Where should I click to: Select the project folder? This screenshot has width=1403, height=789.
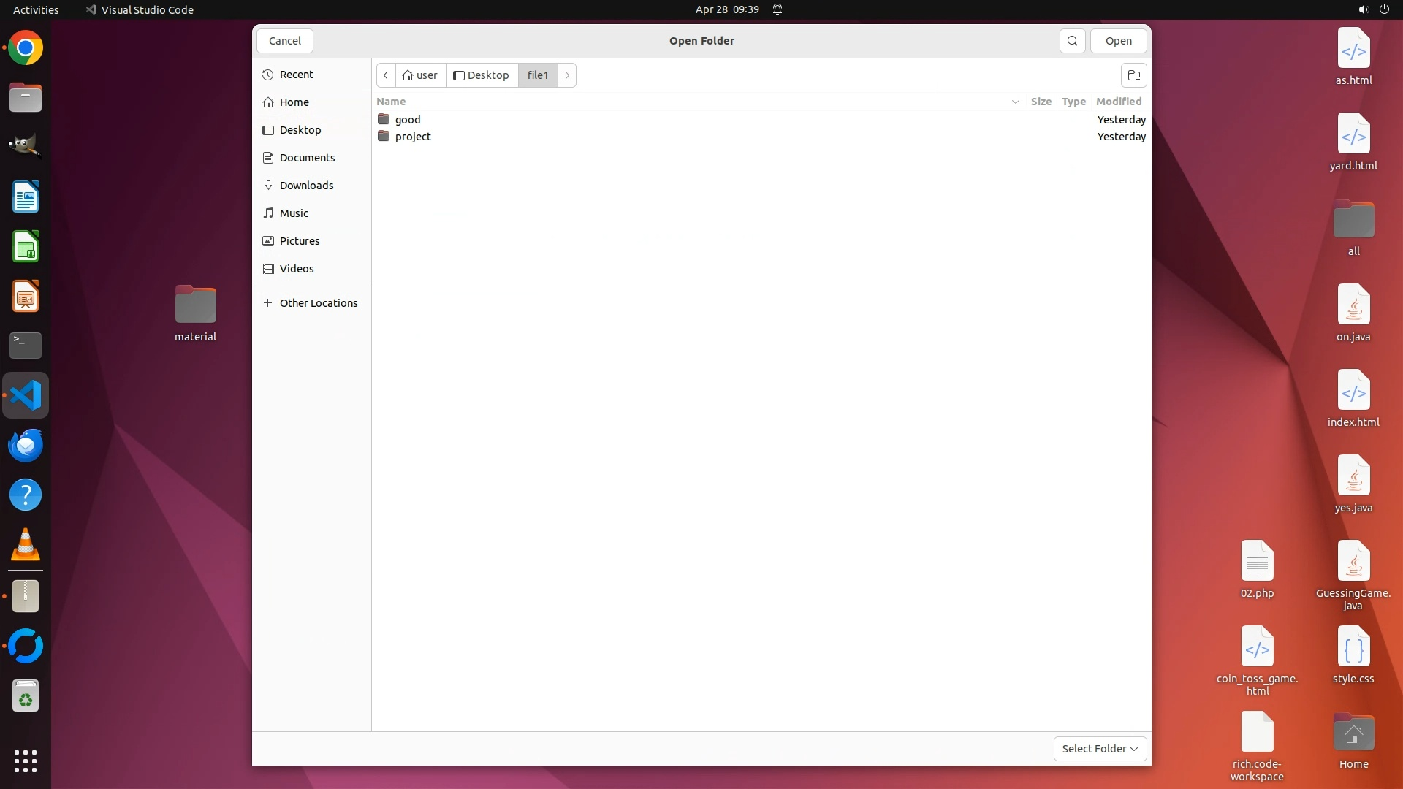412,137
